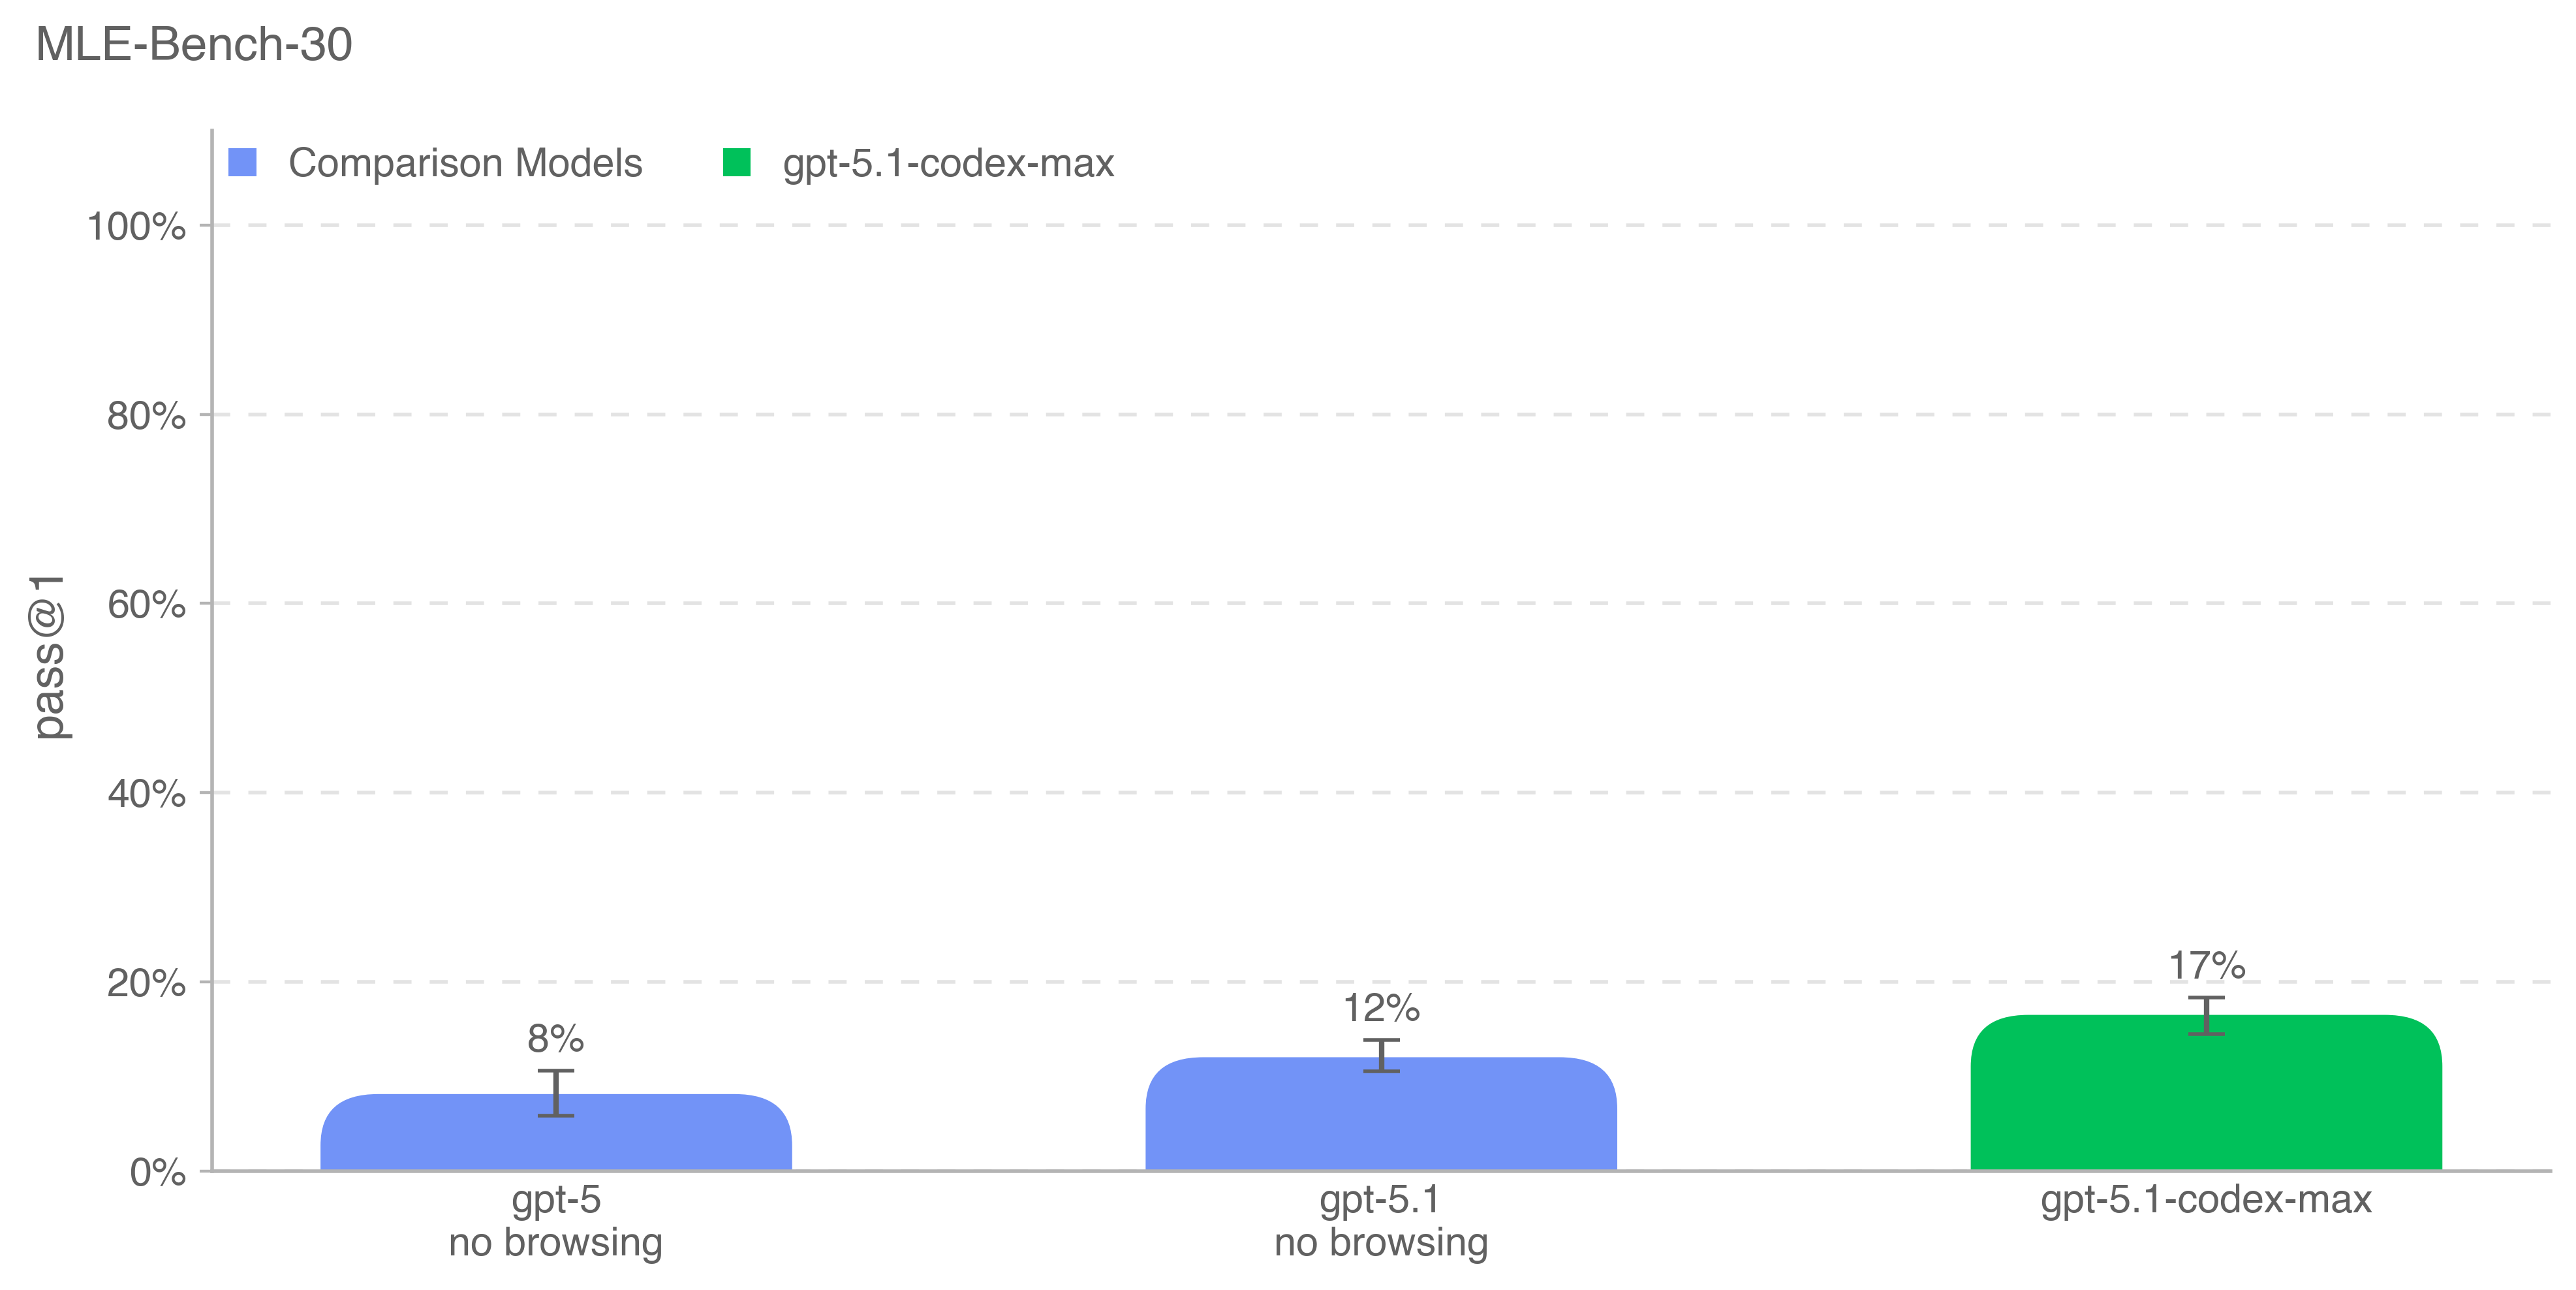Click the gpt-5.1 no browsing x-axis label
This screenshot has height=1290, width=2576.
coord(1380,1221)
